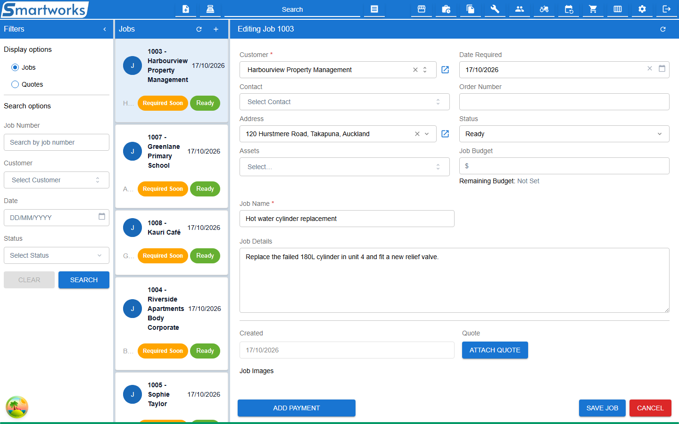Open the list icon beside Search
Screen dimensions: 679x424
374,9
